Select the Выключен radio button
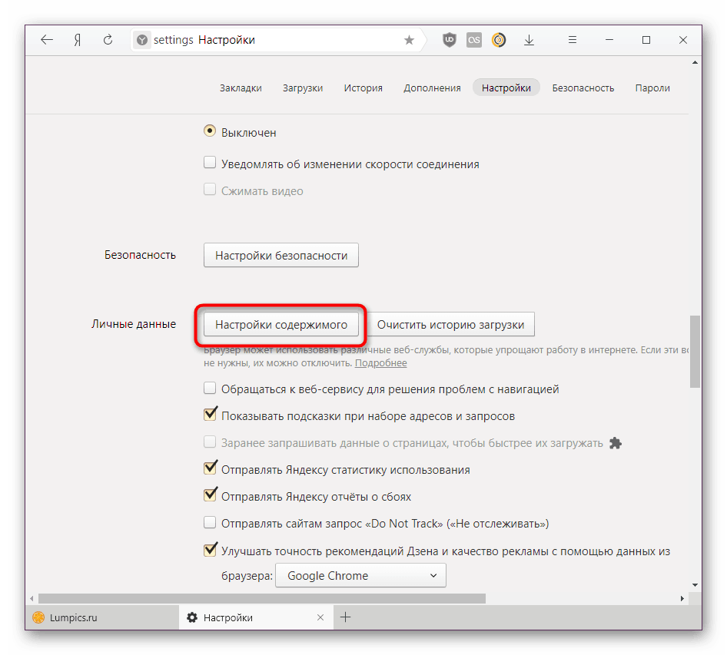Image resolution: width=727 pixels, height=655 pixels. point(210,131)
